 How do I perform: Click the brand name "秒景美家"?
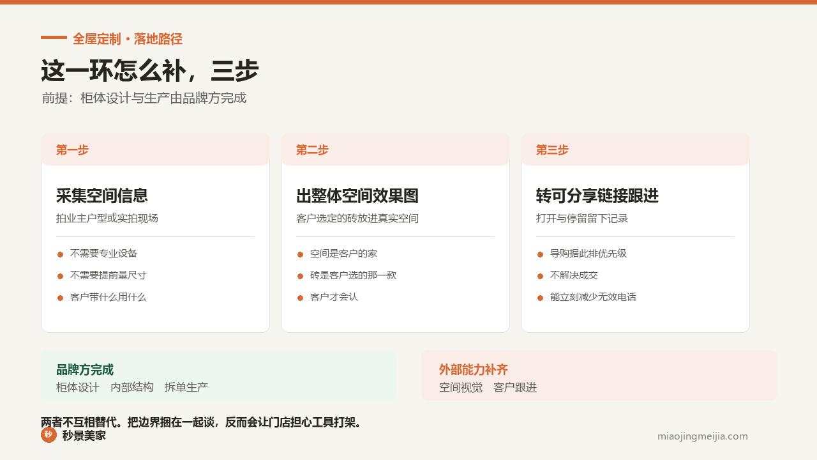(84, 436)
